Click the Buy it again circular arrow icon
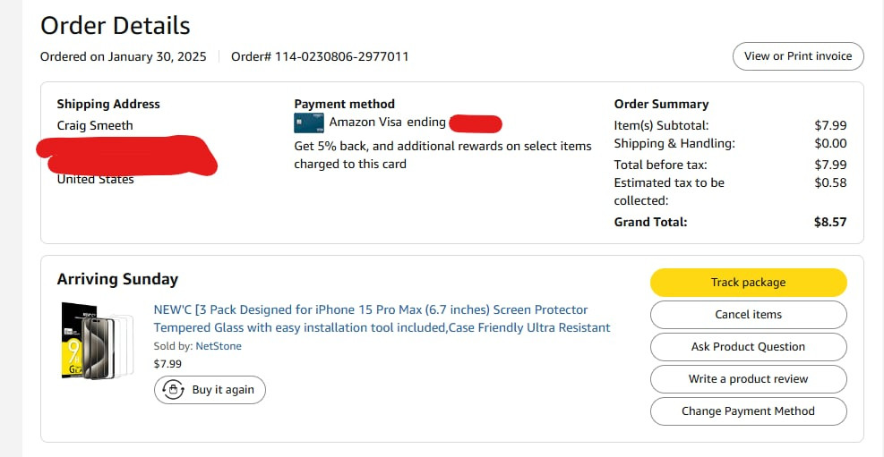 [171, 390]
